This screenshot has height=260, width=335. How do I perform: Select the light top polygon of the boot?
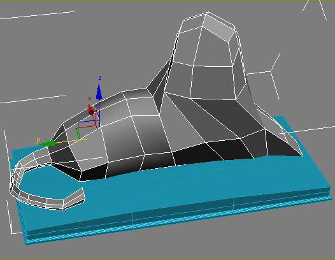pos(218,27)
